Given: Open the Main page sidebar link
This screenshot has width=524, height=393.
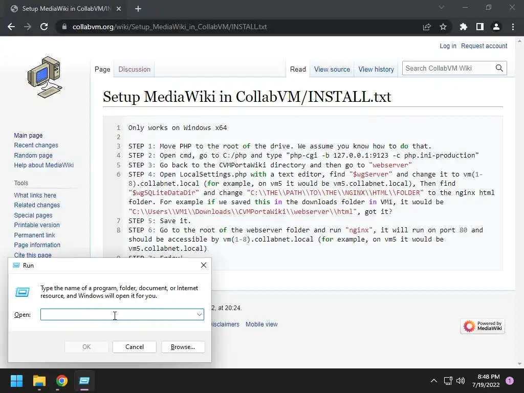Looking at the screenshot, I should (x=28, y=135).
